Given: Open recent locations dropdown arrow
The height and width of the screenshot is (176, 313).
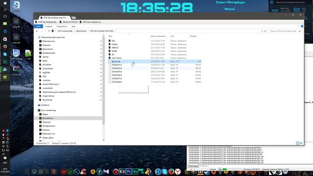Looking at the screenshot, I should 45,31.
